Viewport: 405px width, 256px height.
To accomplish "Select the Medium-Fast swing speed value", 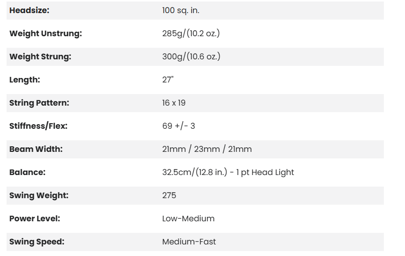I will (x=189, y=242).
